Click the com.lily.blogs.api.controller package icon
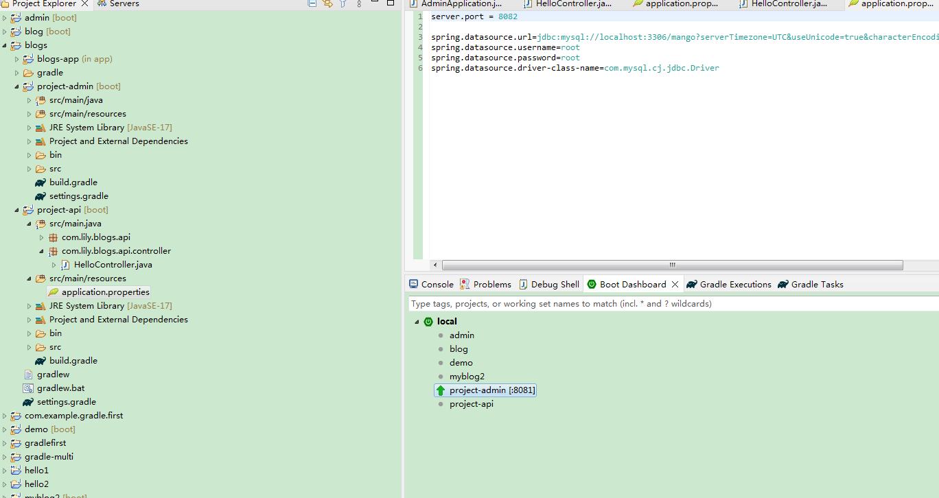 coord(53,251)
